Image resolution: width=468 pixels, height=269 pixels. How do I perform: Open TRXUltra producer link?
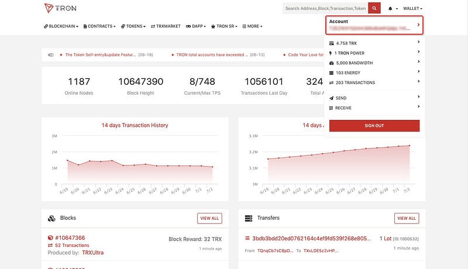[93, 253]
